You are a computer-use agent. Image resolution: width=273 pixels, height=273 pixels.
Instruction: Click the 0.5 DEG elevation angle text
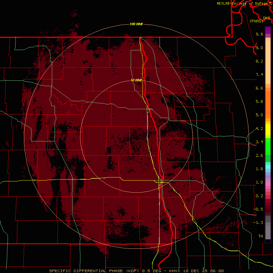152,271
